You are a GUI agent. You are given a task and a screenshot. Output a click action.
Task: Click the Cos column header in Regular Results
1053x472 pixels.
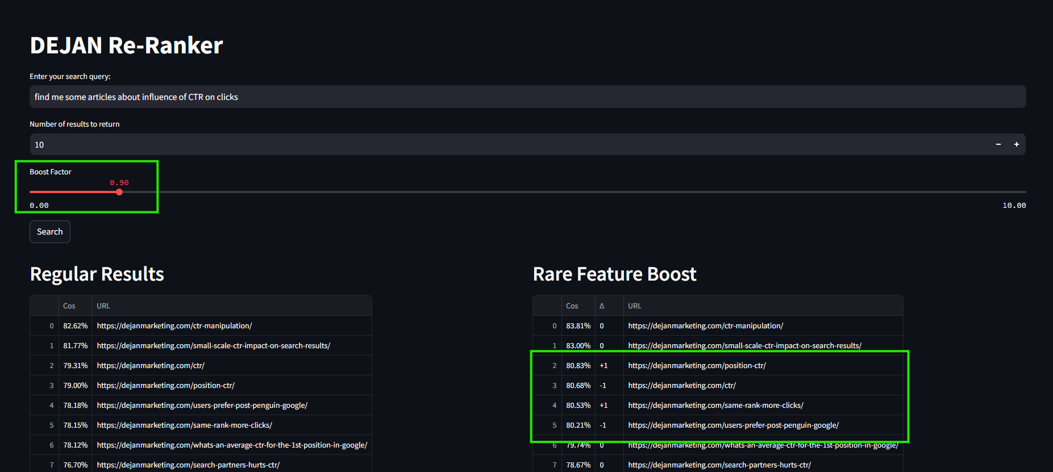point(75,306)
